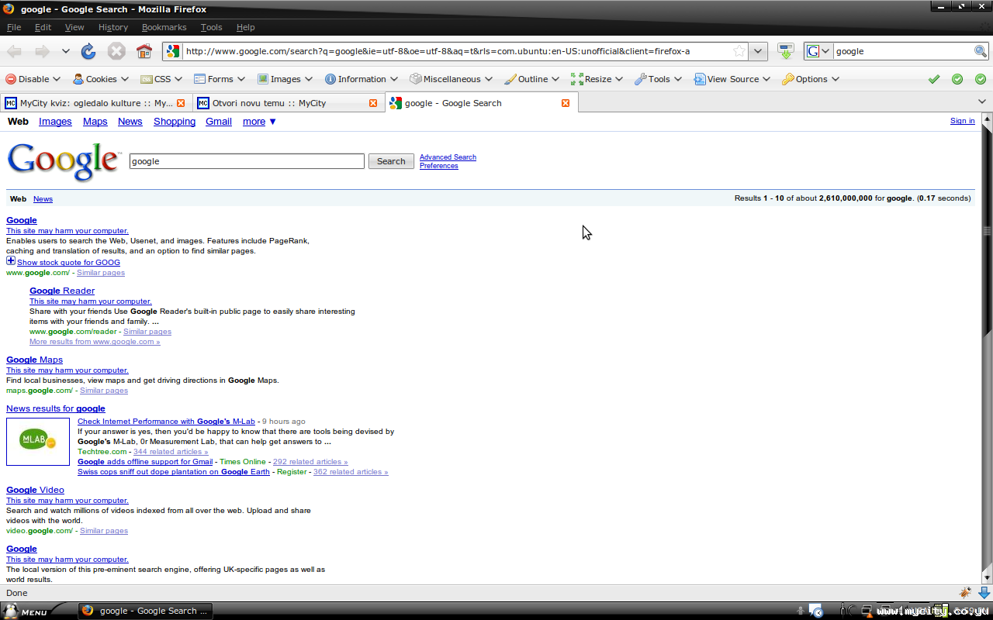Choose a search engine from the G dropdown
The height and width of the screenshot is (620, 993).
(x=818, y=51)
